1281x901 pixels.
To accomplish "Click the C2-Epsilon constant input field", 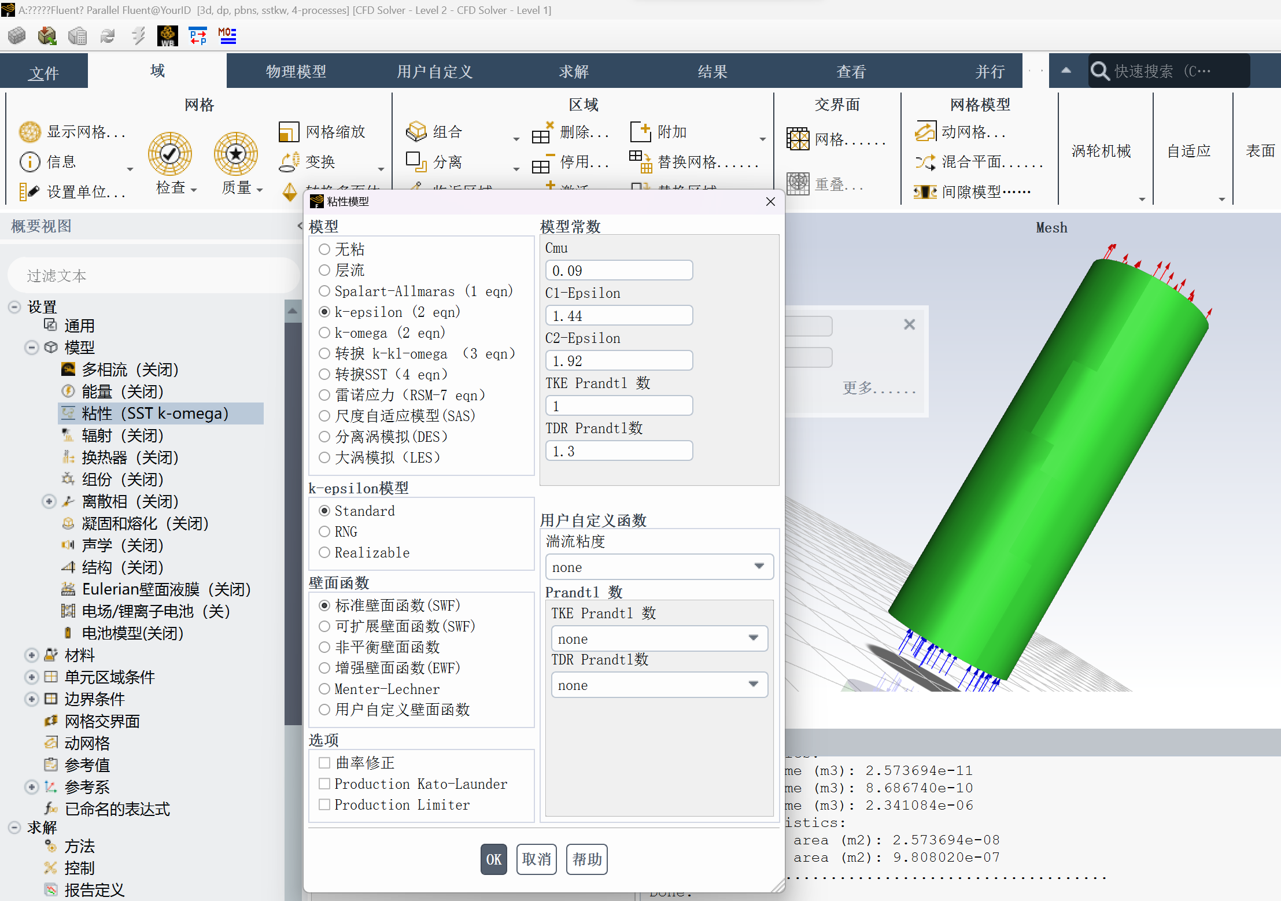I will [x=619, y=360].
